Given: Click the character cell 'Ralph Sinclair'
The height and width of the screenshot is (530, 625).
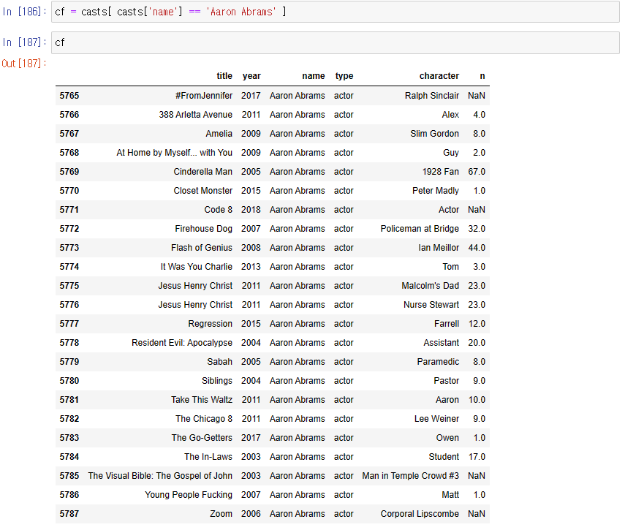Looking at the screenshot, I should click(432, 96).
